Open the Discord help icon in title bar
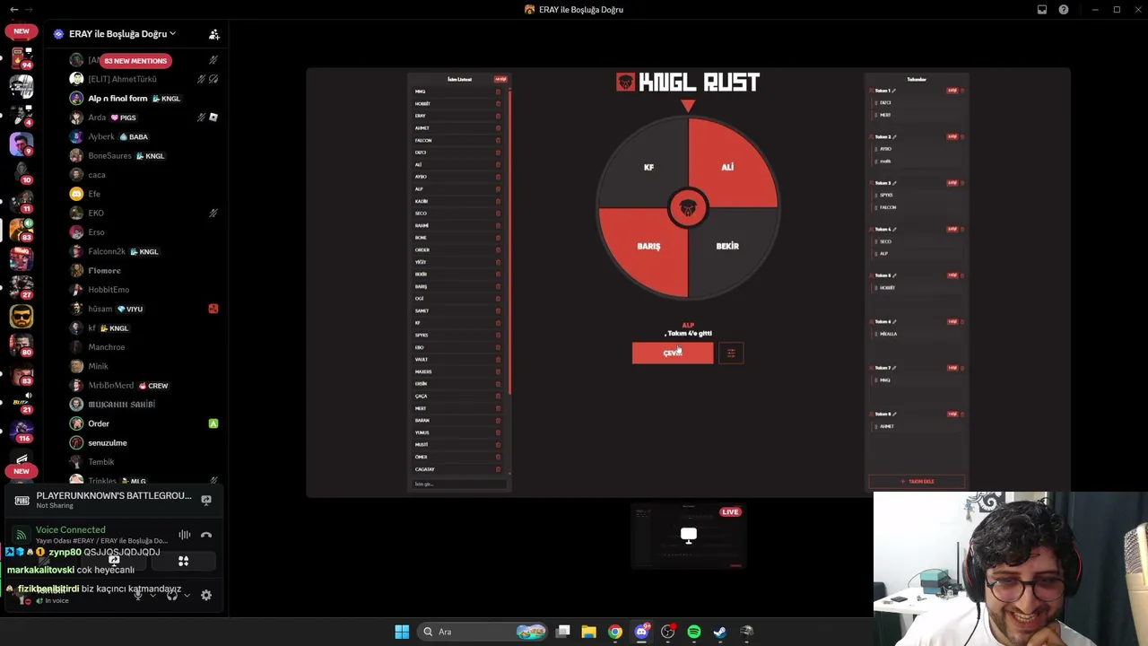This screenshot has width=1148, height=646. (1064, 9)
